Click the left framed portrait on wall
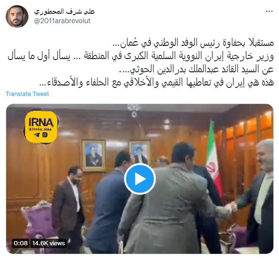This screenshot has height=259, width=279. coord(94,155)
